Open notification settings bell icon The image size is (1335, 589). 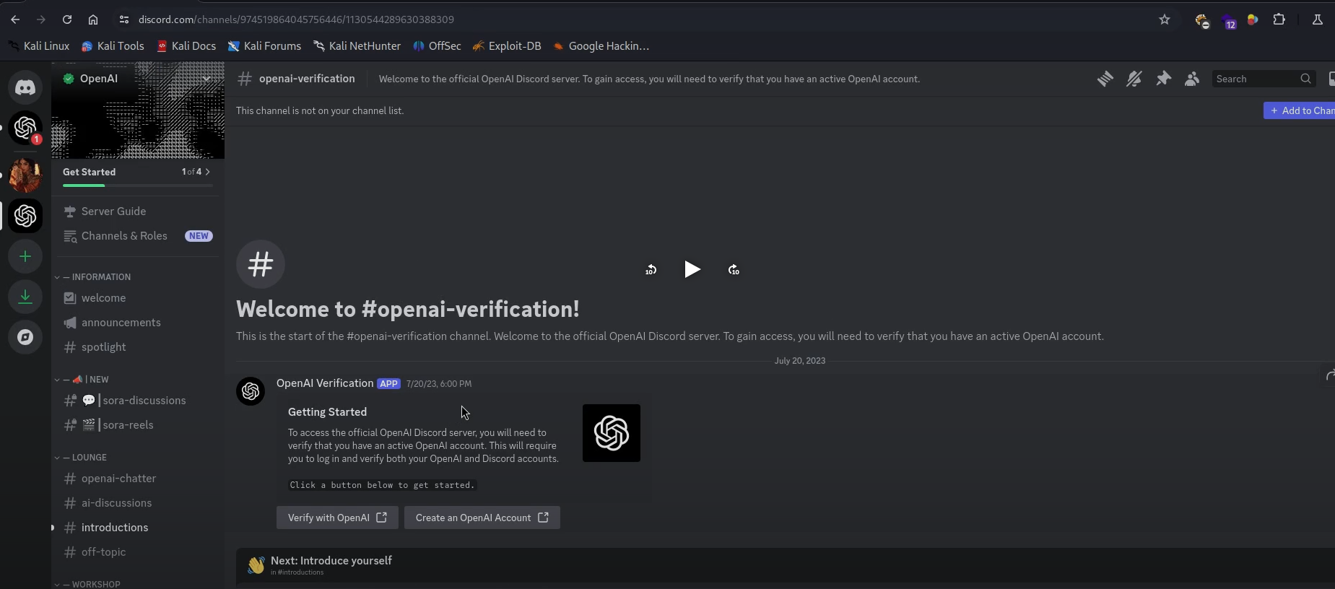(1134, 79)
